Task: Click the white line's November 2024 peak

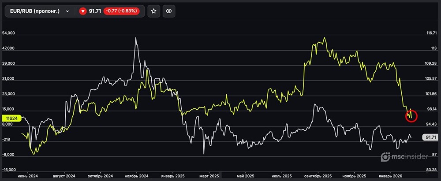Action: pos(136,38)
